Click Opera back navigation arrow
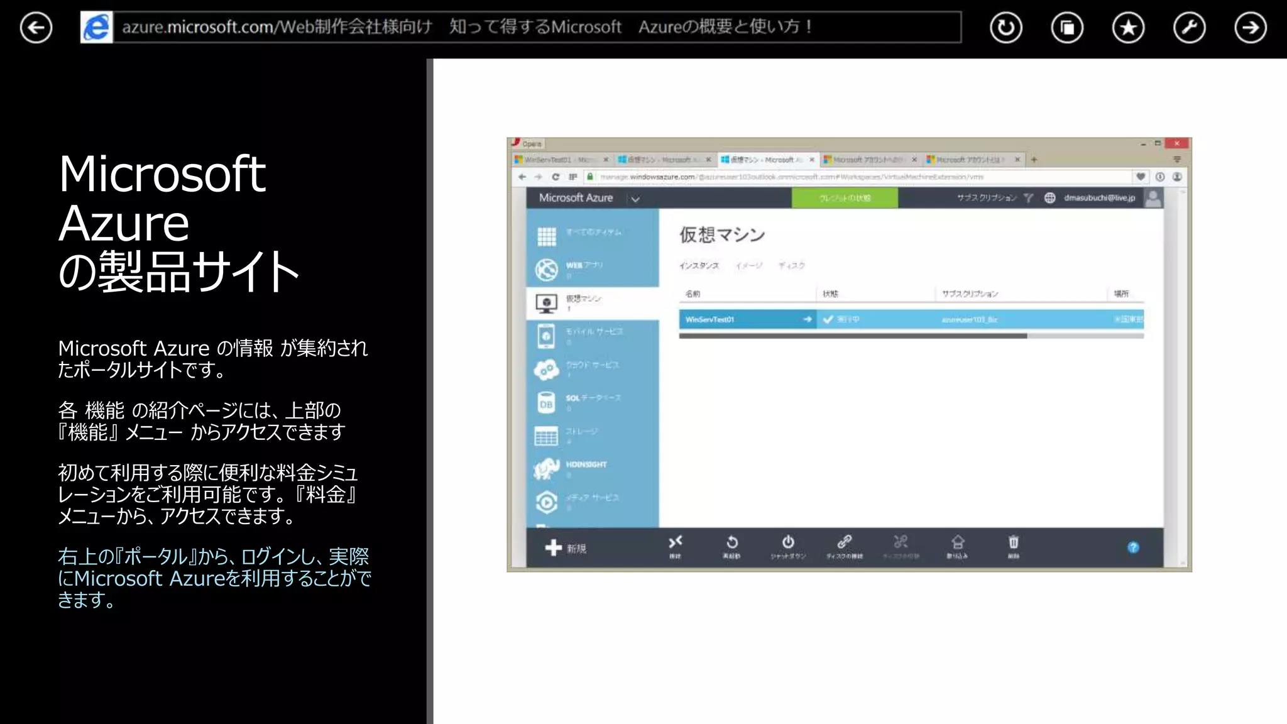Screen dimensions: 1287x724 pyautogui.click(x=522, y=177)
